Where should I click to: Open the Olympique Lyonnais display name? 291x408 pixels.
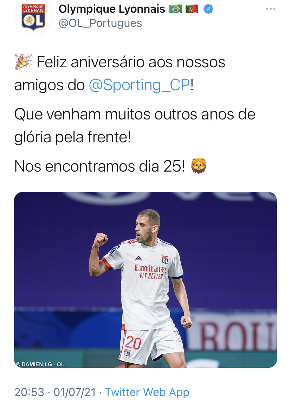(x=112, y=9)
